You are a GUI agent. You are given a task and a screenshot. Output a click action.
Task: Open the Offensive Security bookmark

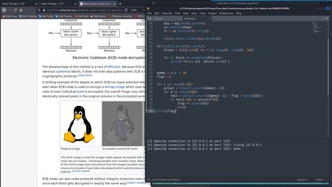(120, 16)
